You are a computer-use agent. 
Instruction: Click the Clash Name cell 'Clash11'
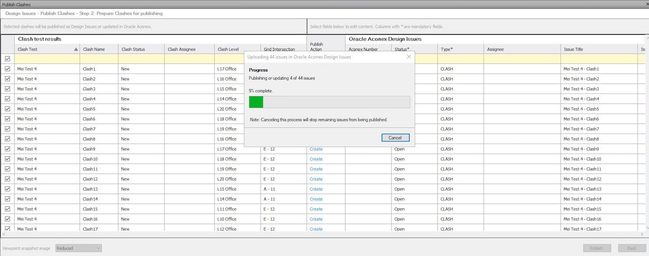[x=99, y=169]
